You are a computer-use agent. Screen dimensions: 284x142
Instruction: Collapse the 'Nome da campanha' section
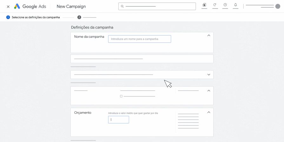click(209, 35)
